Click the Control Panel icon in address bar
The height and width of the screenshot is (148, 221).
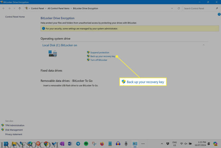pos(26,8)
